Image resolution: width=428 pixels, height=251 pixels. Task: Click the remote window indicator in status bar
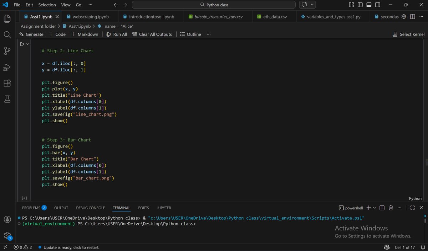point(5,247)
